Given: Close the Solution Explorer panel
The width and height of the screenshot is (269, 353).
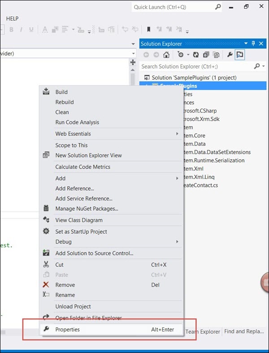Looking at the screenshot, I should point(261,44).
